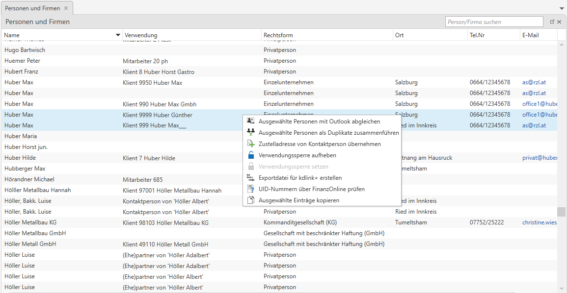Click the merge duplicates people icon

250,133
